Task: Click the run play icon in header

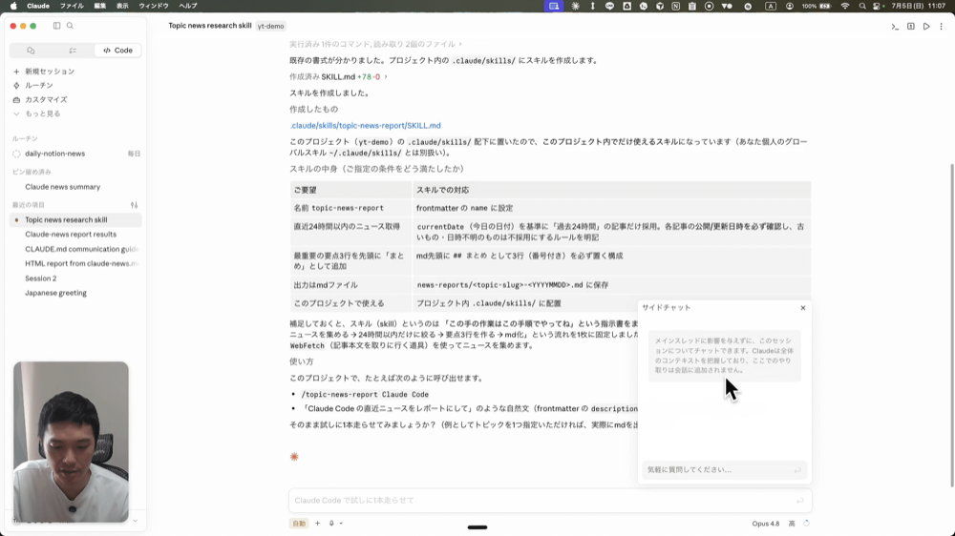Action: tap(926, 26)
